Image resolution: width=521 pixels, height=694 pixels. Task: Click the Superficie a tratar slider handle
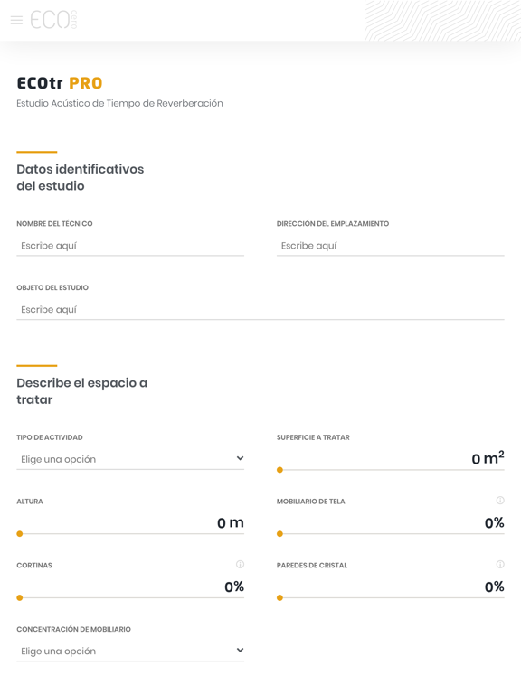[279, 470]
